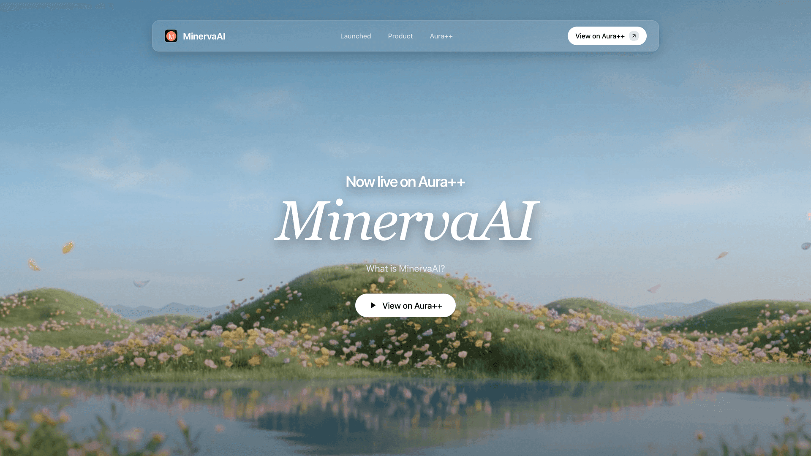This screenshot has height=456, width=811.
Task: Click the orange MinervaAI logo icon
Action: [x=171, y=36]
